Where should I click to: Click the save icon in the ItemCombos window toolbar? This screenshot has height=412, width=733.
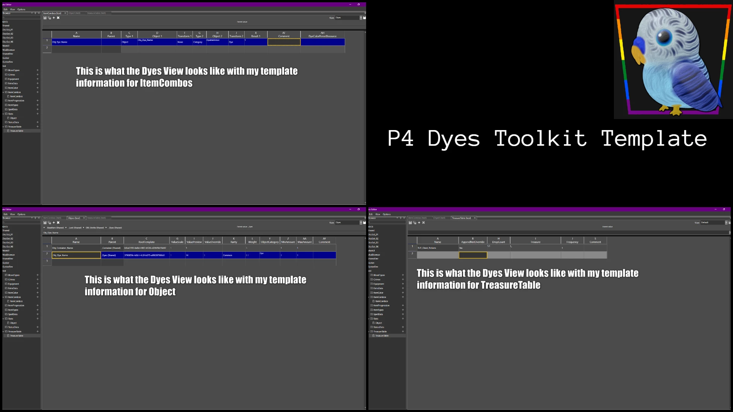45,18
